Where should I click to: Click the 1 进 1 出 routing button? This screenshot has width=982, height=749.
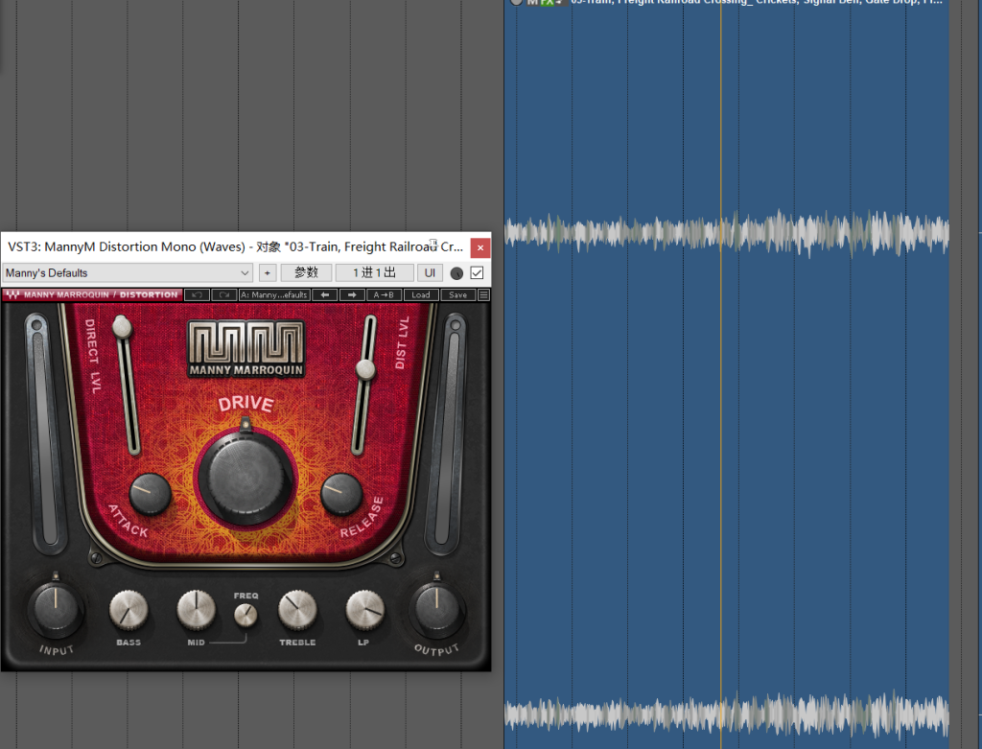tap(375, 273)
